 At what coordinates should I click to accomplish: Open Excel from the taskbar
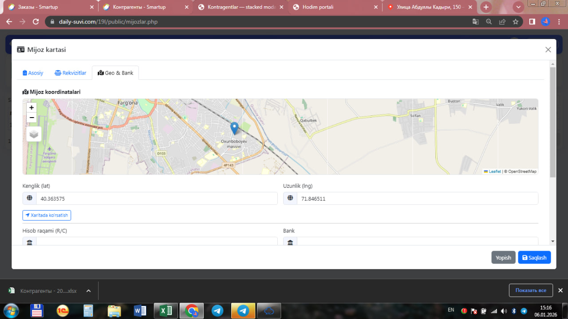(x=166, y=311)
